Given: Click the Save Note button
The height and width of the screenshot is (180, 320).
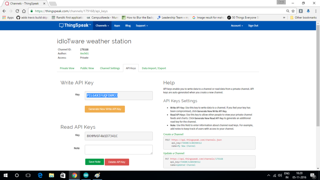Looking at the screenshot, I should (x=94, y=162).
